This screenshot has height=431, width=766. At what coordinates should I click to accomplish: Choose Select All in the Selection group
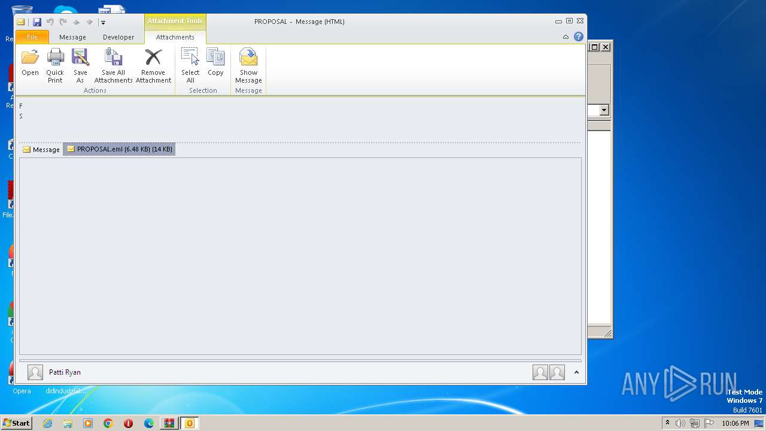[x=190, y=66]
